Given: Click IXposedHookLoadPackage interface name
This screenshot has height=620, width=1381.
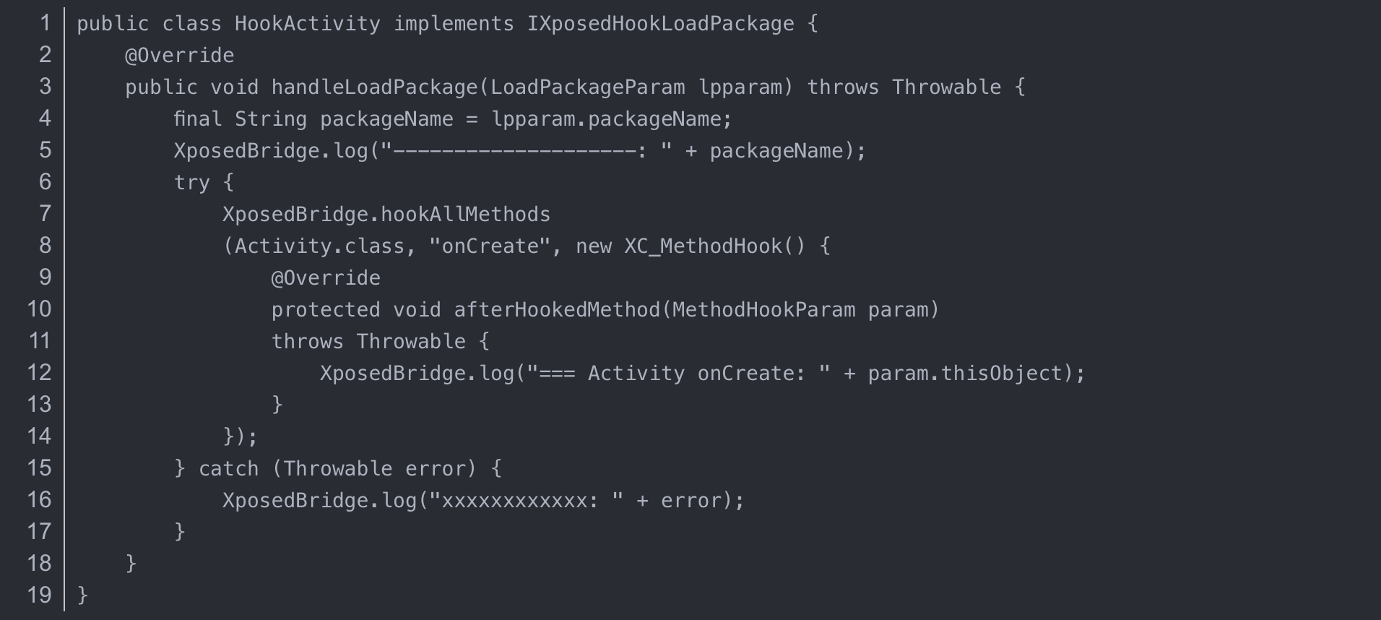Looking at the screenshot, I should [x=660, y=24].
